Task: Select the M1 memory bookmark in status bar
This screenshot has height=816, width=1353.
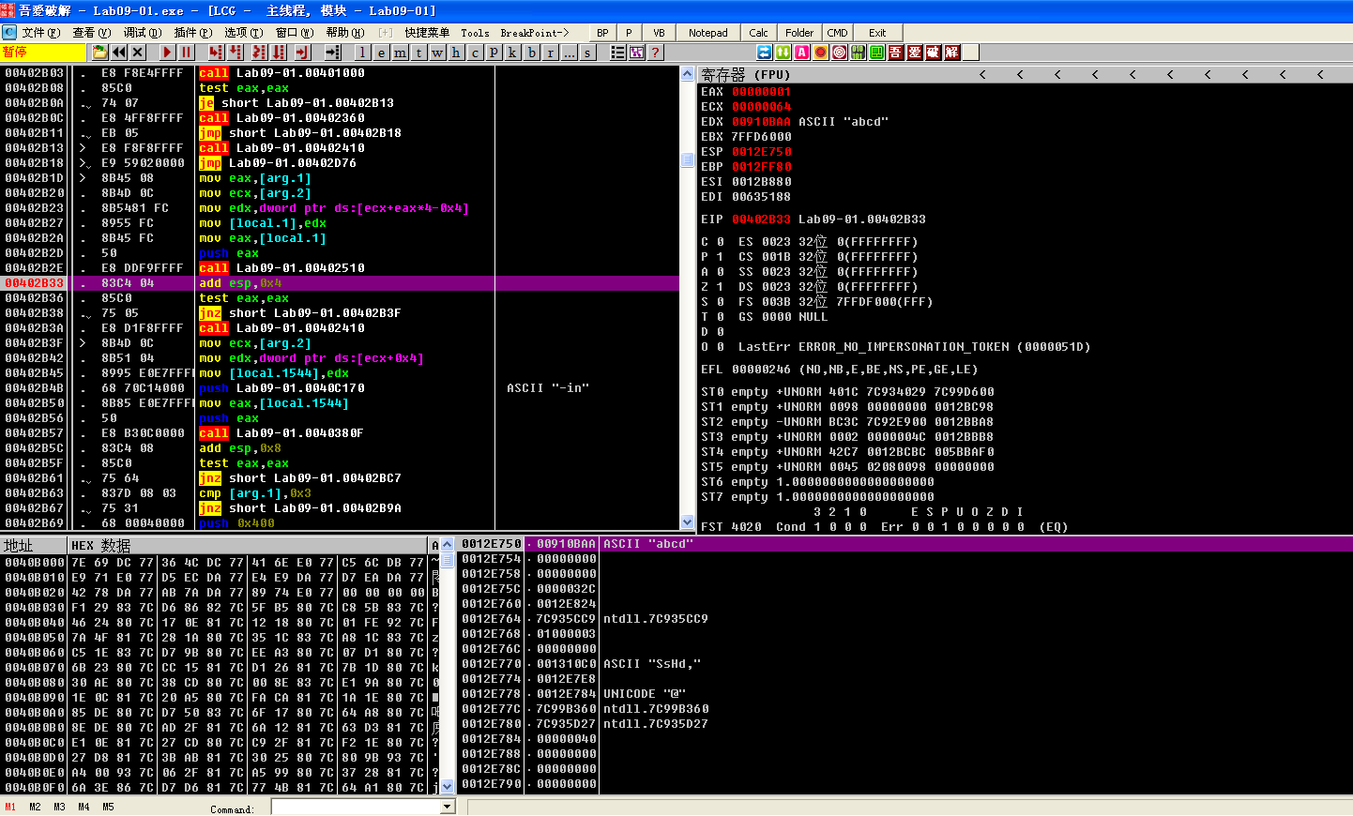Action: [x=10, y=808]
